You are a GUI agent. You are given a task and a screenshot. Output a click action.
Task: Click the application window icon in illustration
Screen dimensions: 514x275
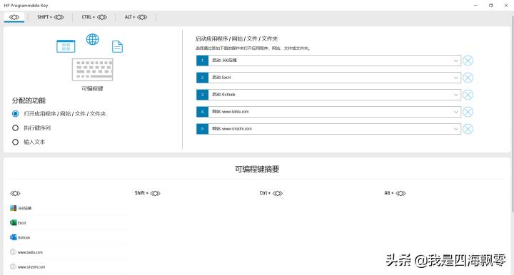[x=66, y=46]
